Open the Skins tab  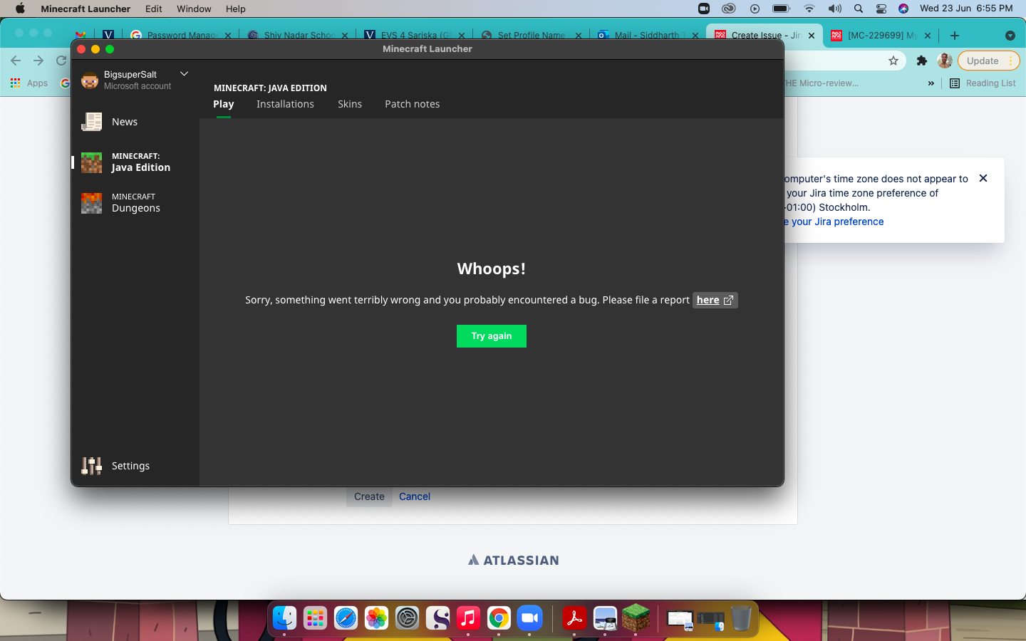(350, 104)
